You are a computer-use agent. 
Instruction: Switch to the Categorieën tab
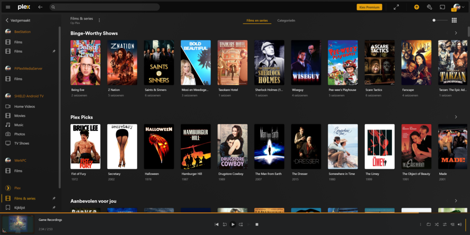click(286, 21)
